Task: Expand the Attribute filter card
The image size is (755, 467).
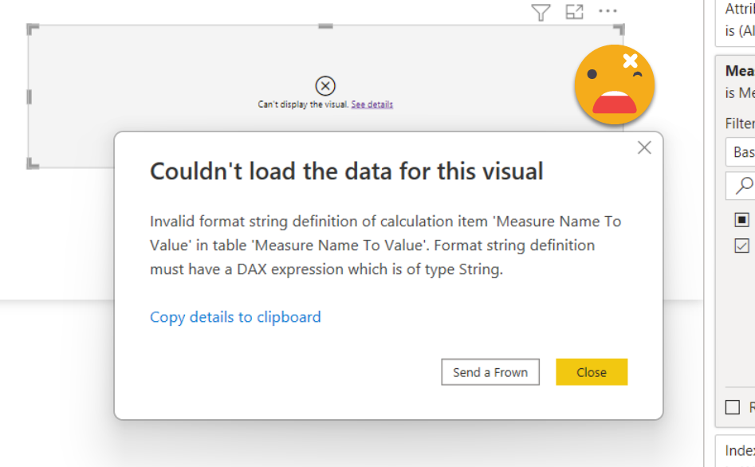Action: click(x=737, y=21)
